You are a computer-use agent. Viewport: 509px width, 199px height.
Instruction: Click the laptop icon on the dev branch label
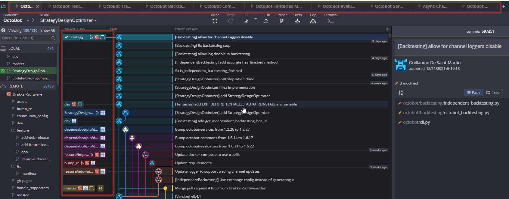pos(80,104)
